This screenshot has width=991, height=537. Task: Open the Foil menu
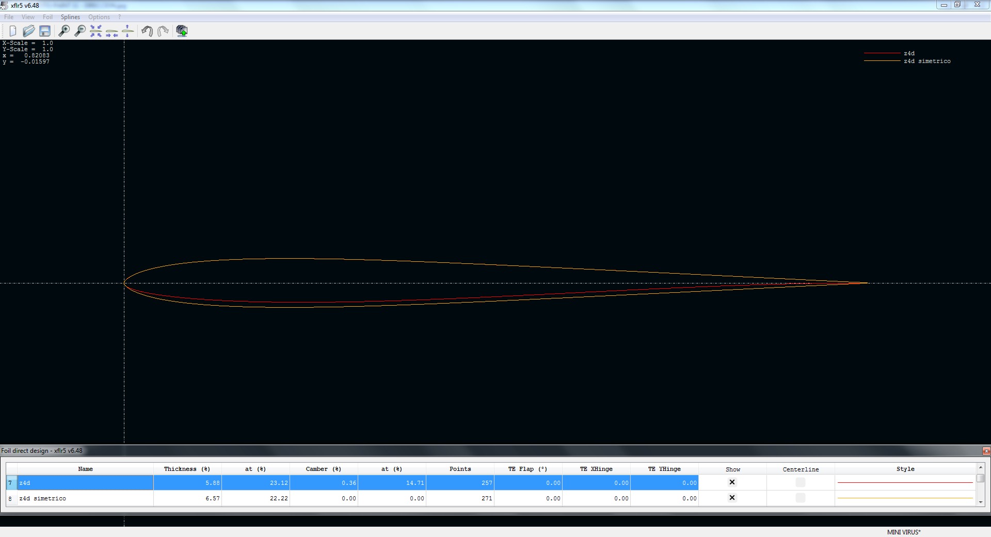[47, 17]
